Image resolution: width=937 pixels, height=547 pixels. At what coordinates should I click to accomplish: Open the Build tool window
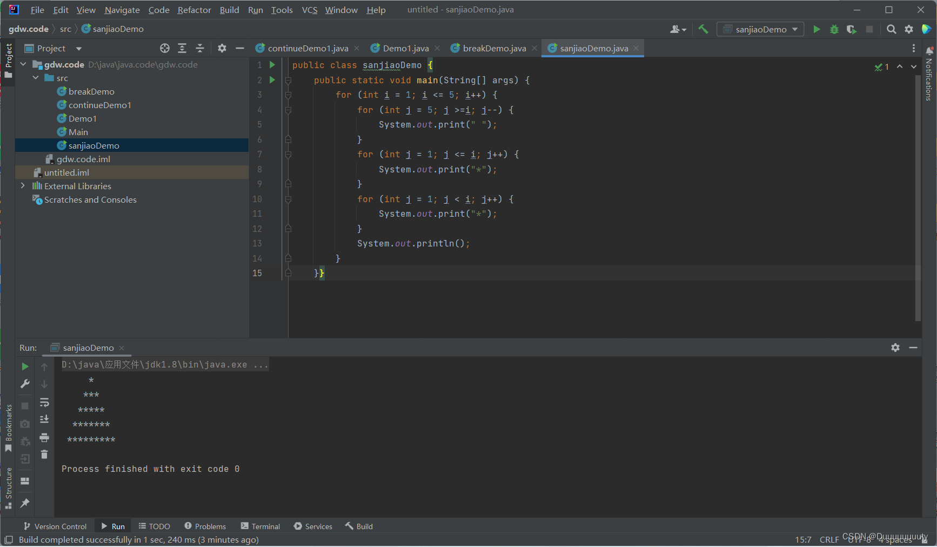tap(359, 526)
